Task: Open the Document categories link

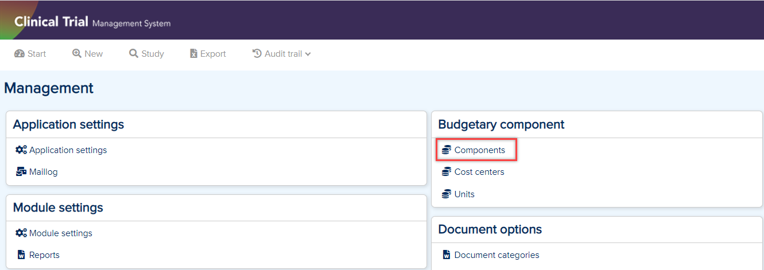Action: pos(497,255)
